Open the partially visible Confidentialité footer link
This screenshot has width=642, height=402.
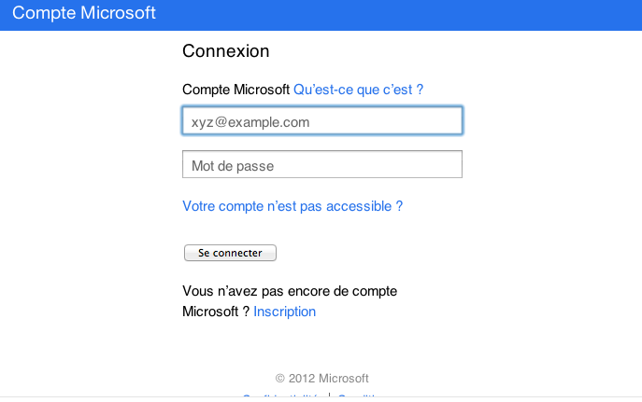point(282,398)
